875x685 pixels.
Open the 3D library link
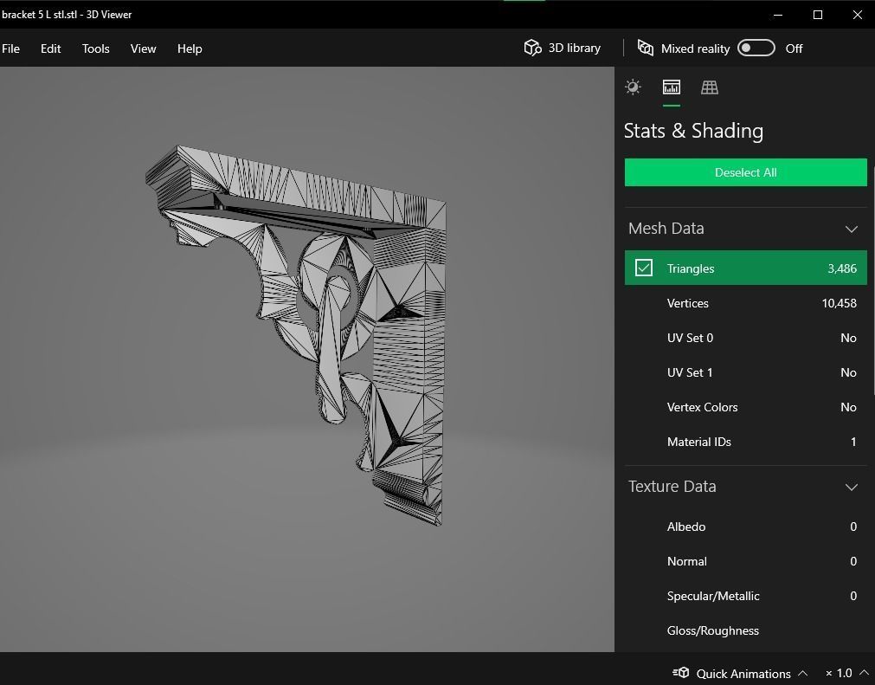(574, 48)
